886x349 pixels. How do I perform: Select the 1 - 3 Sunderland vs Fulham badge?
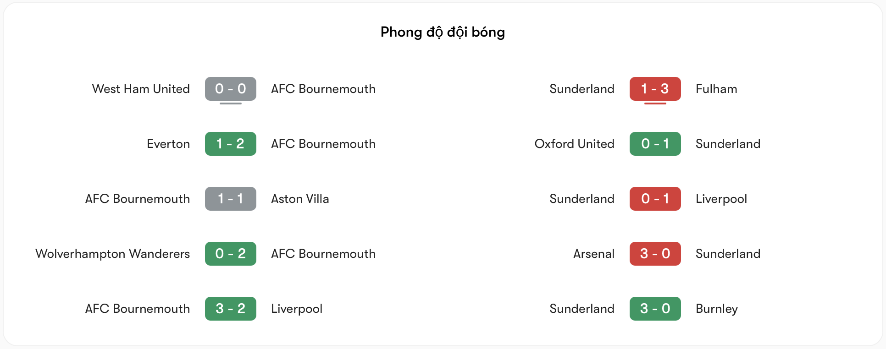coord(655,89)
